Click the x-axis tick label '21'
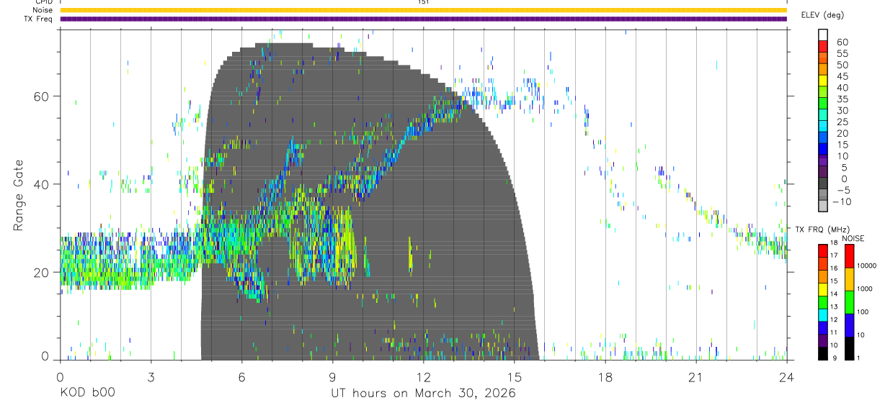 (695, 377)
